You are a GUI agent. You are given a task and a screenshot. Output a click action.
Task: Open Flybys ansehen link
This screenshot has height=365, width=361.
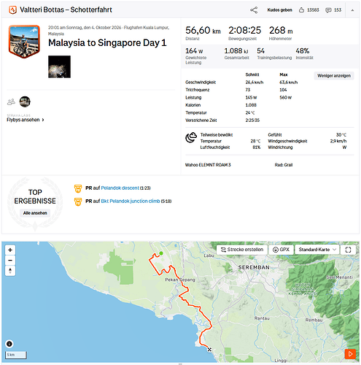point(26,120)
